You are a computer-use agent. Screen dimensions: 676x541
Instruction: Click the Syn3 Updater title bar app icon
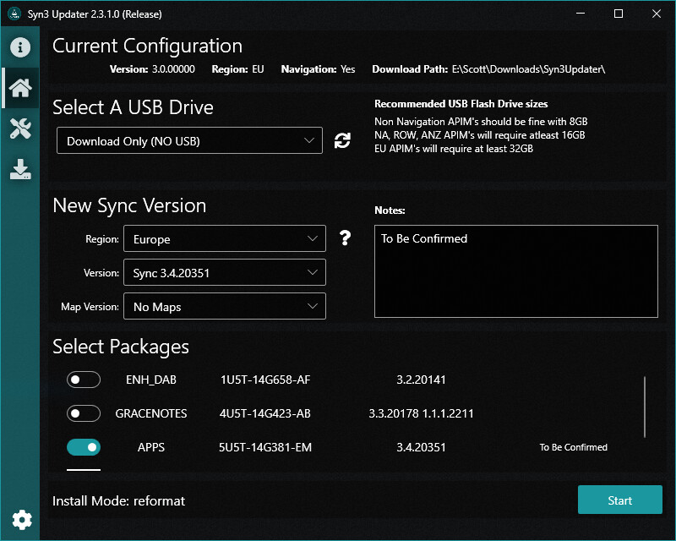coord(14,14)
